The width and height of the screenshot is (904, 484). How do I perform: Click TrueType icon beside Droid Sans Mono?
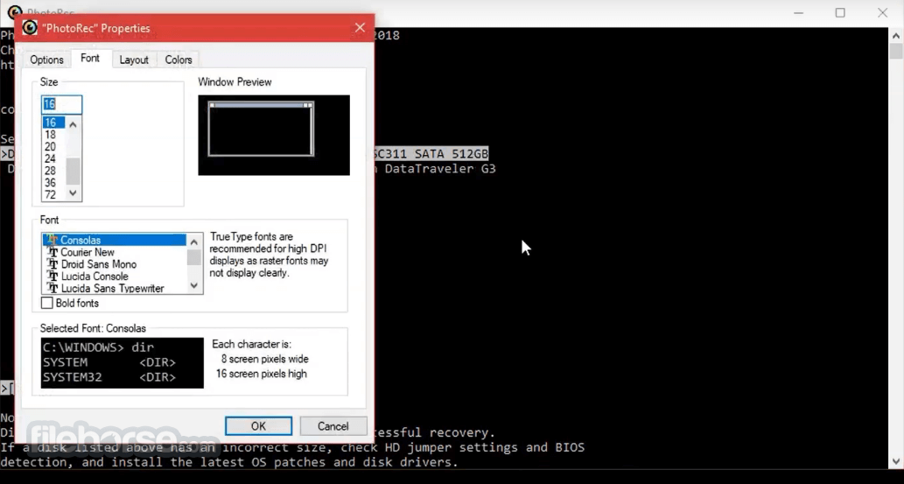[x=53, y=264]
